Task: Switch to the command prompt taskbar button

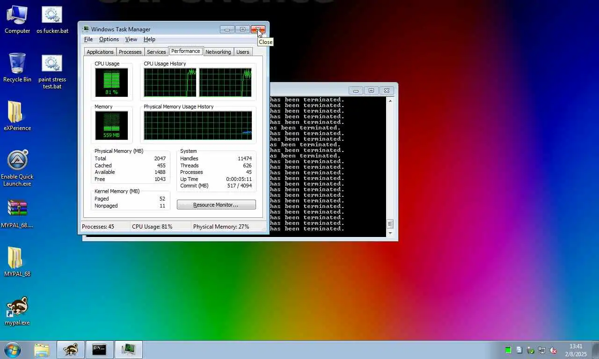Action: 99,350
